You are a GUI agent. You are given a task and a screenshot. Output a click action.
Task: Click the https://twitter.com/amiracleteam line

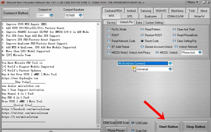point(25,113)
